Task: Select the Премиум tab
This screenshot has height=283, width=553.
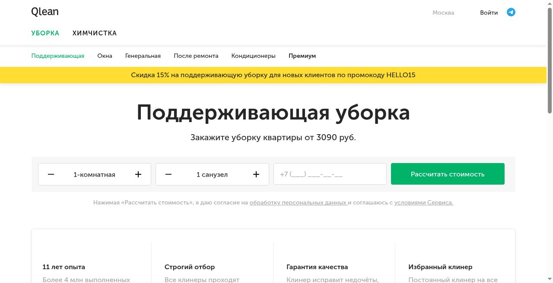Action: (302, 56)
